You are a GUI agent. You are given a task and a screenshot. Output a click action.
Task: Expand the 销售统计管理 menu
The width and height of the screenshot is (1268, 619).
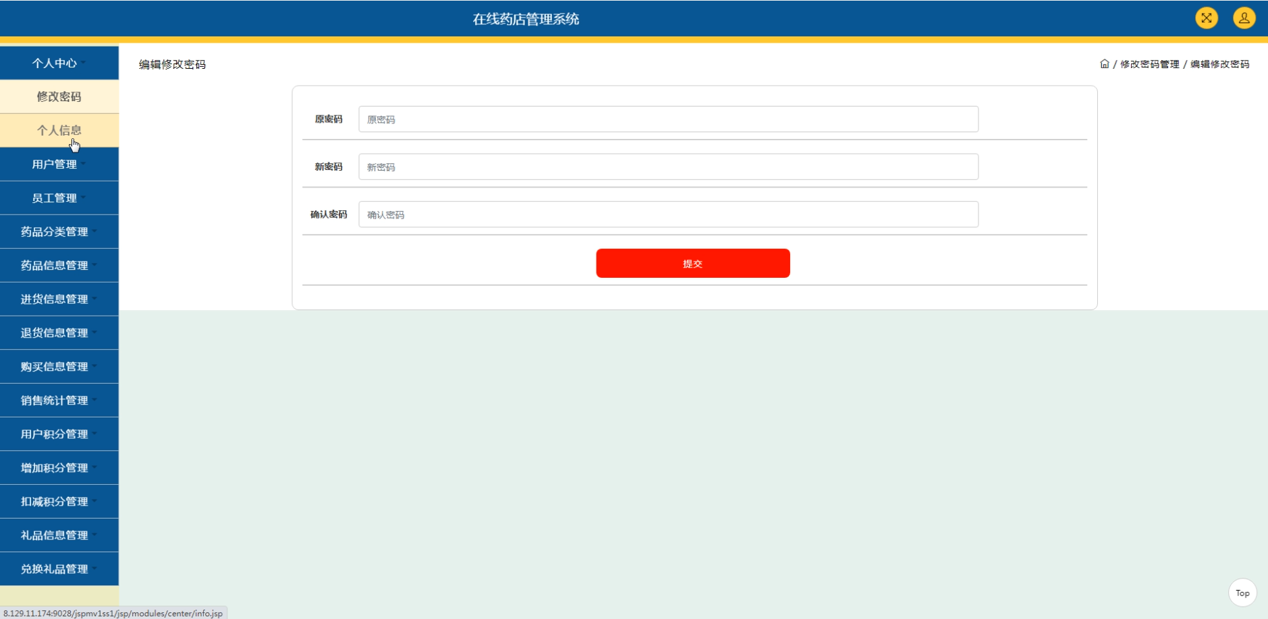coord(59,400)
